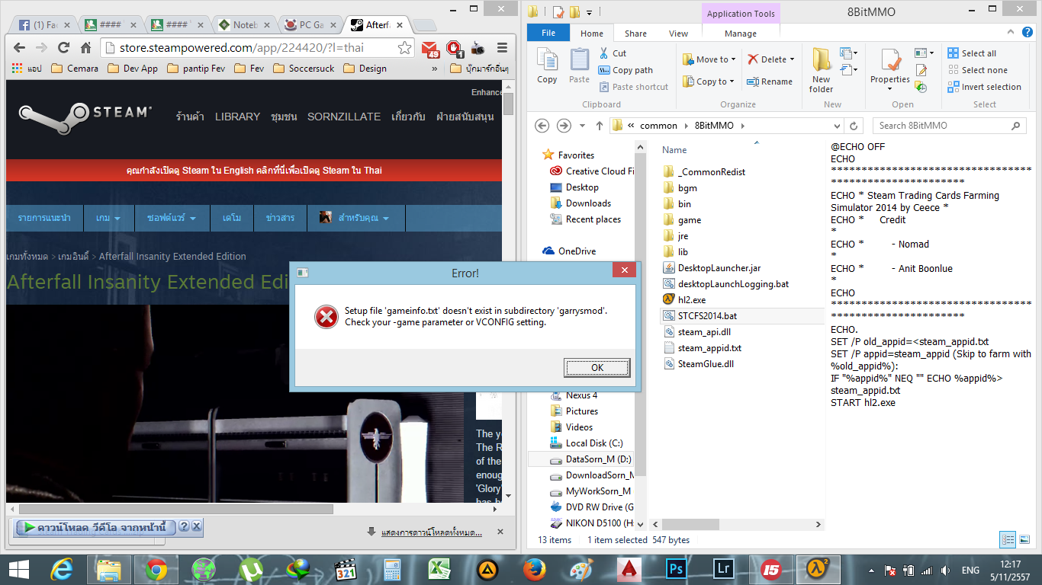Screen dimensions: 1042x585
Task: Open Internet Explorer from the taskbar
Action: coord(62,569)
